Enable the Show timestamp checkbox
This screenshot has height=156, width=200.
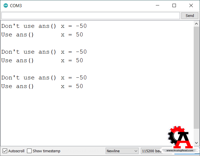pyautogui.click(x=29, y=151)
